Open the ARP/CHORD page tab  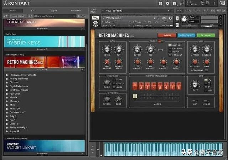point(186,35)
